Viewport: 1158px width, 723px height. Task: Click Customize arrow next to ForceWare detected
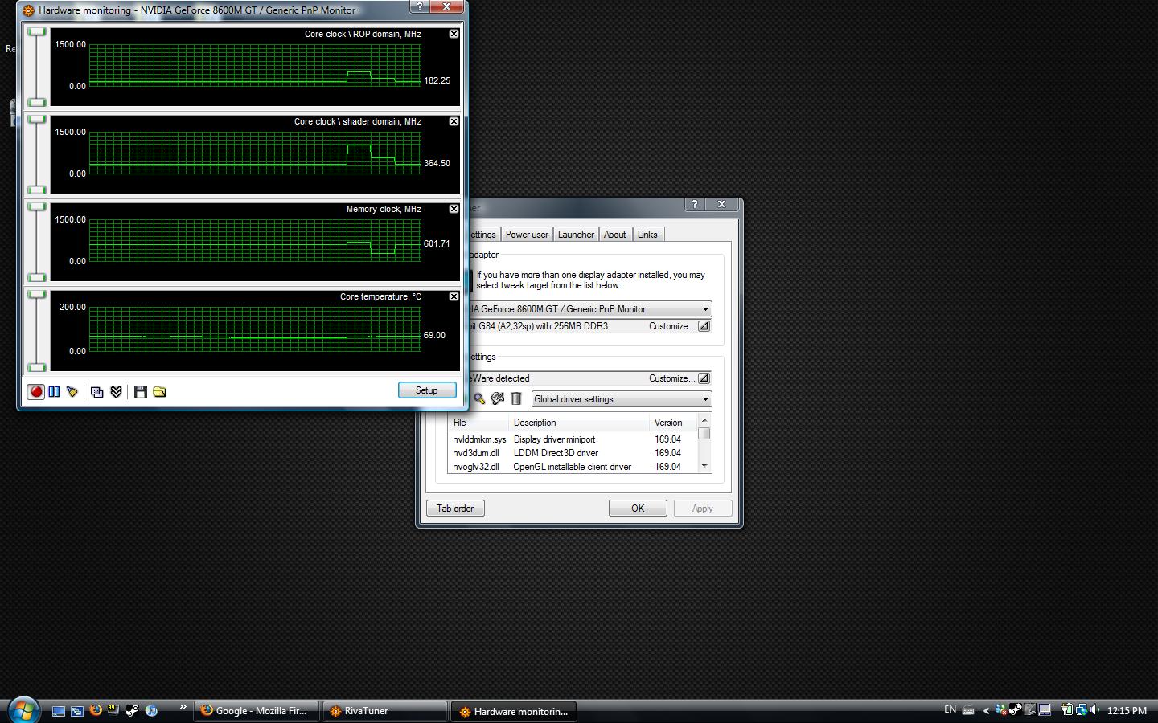(x=704, y=378)
